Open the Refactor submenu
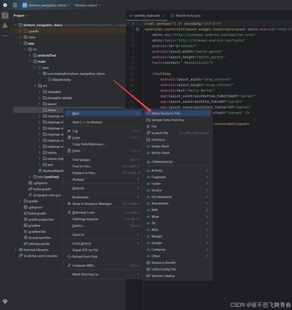 click(x=103, y=188)
